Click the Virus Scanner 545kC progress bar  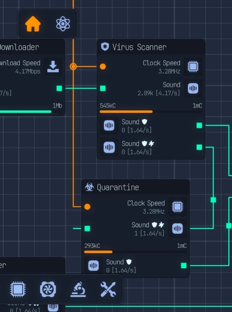click(x=150, y=111)
